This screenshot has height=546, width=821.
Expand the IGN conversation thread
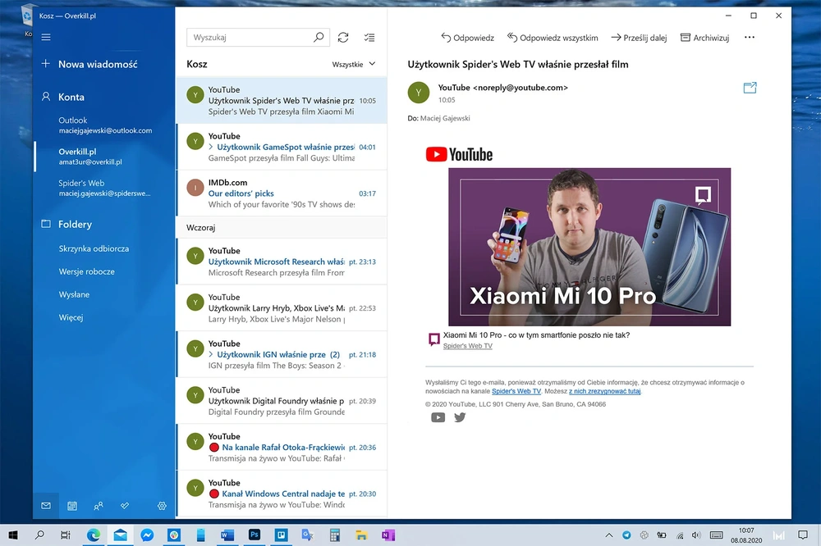[x=211, y=355]
